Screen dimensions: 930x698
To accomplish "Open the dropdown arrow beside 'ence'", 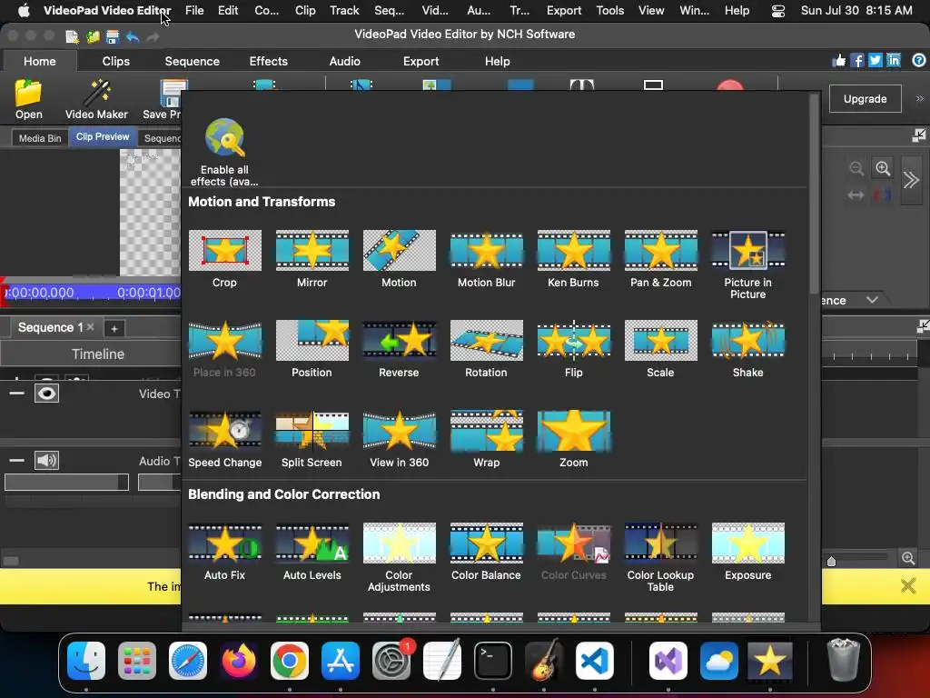I will (x=872, y=300).
